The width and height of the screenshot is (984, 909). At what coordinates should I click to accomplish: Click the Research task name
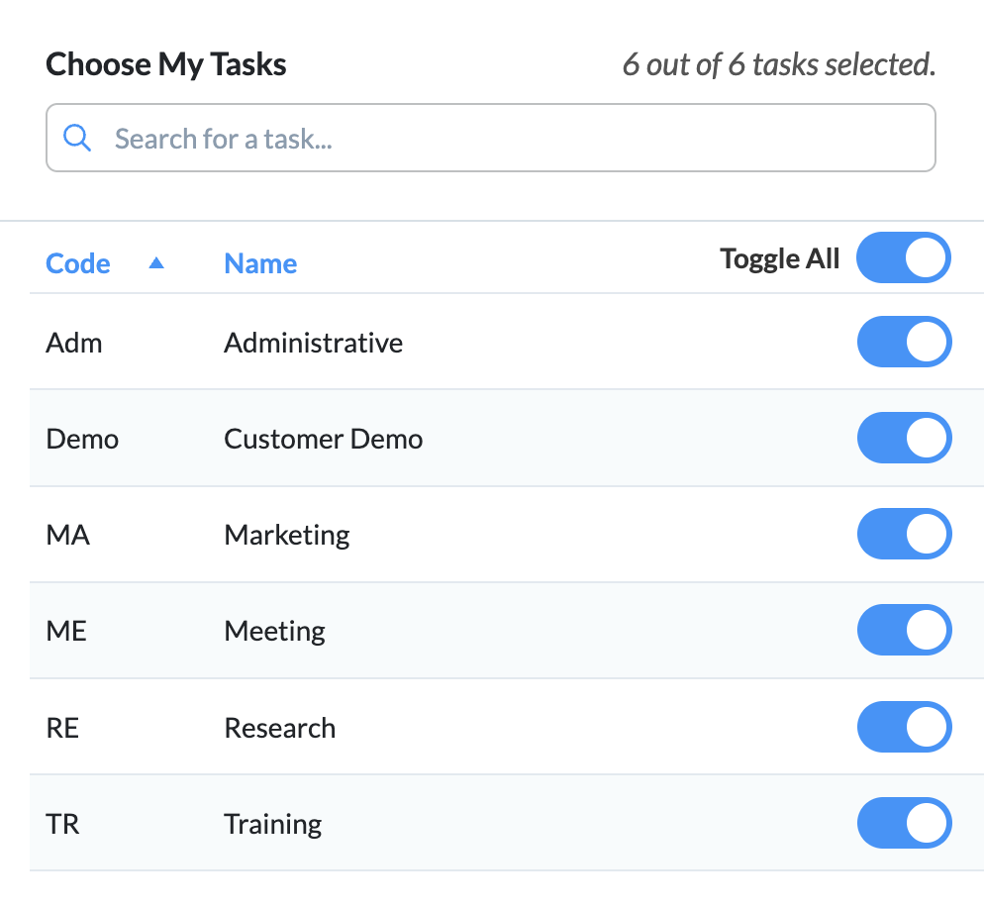pyautogui.click(x=280, y=728)
